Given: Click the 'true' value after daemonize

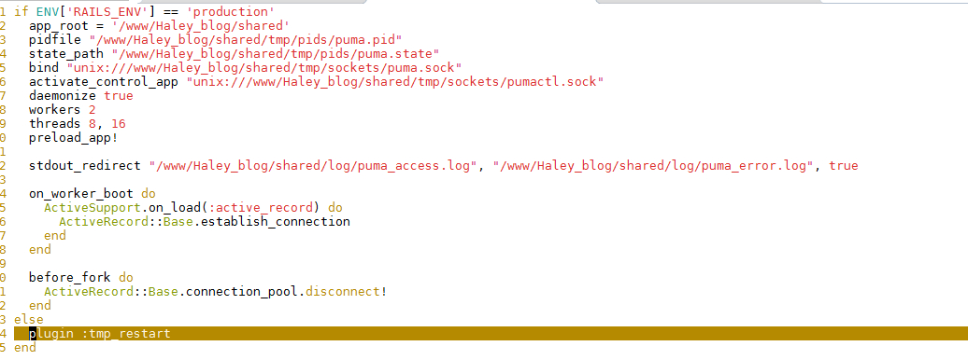Looking at the screenshot, I should [x=119, y=95].
